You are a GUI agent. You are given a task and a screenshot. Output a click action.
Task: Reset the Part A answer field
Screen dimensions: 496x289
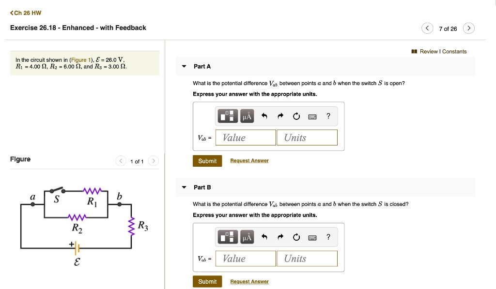[x=296, y=116]
